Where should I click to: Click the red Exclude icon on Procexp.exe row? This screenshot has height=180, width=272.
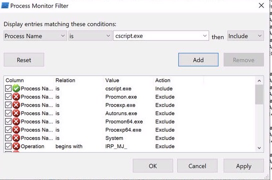tap(16, 105)
